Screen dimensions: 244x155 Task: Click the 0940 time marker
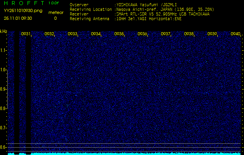coord(235,34)
